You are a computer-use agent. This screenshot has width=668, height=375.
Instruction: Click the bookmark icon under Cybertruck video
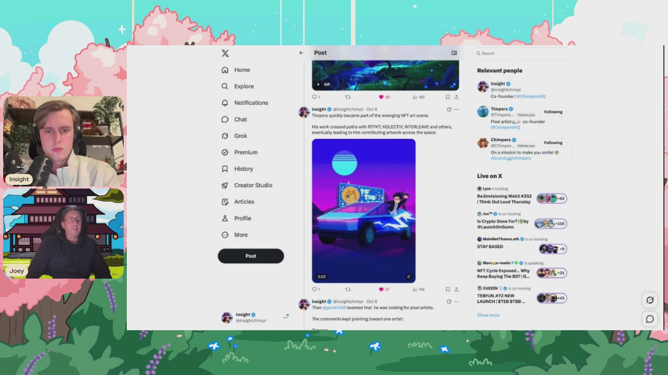click(x=447, y=289)
